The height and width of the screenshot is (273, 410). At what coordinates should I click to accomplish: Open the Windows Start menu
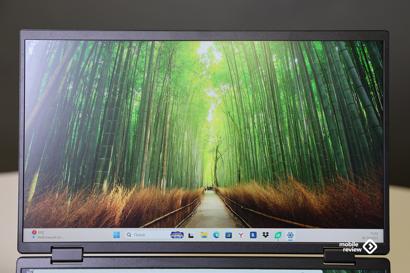click(x=116, y=235)
